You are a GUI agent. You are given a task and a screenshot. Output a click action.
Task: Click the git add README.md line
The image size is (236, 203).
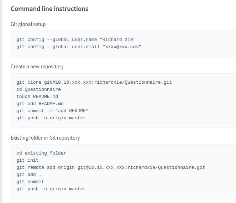click(40, 104)
